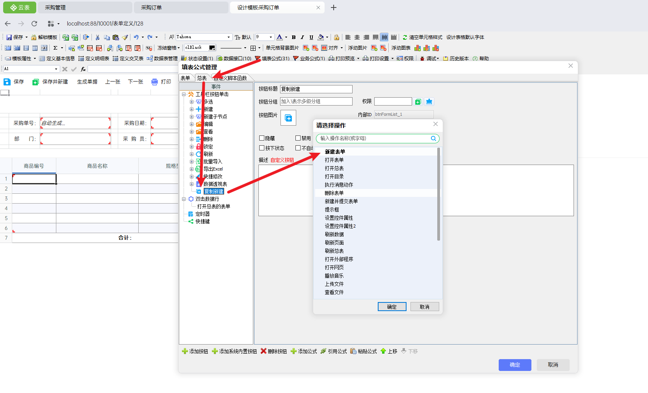The image size is (648, 393).
Task: Click the operation list vertical scrollbar
Action: [438, 194]
